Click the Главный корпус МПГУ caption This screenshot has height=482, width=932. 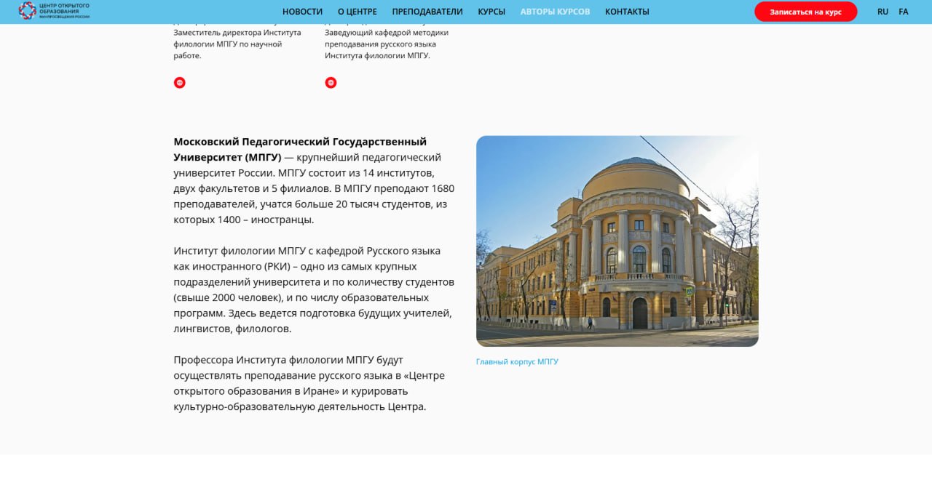[x=517, y=362]
